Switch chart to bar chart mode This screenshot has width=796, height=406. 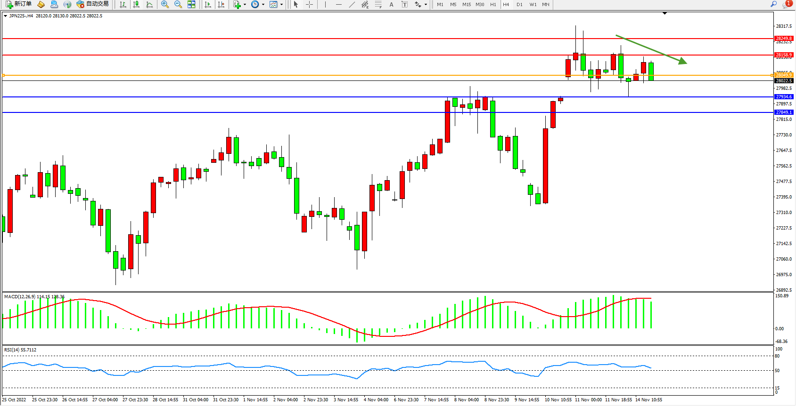123,4
